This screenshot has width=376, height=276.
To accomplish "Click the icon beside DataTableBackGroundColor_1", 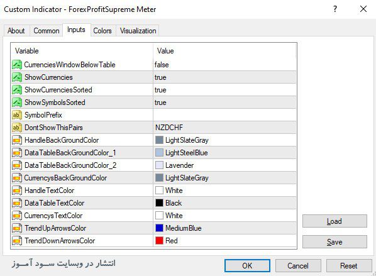I will 17,153.
